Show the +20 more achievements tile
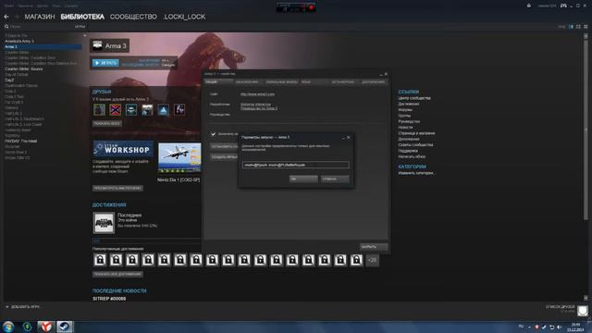Viewport: 592px width, 333px height. [x=372, y=260]
